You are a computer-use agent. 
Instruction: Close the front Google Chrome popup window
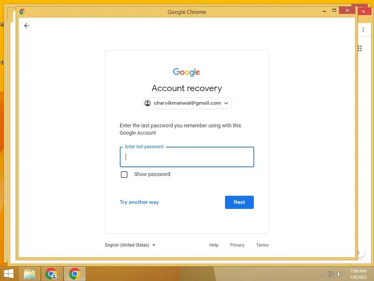click(x=347, y=10)
